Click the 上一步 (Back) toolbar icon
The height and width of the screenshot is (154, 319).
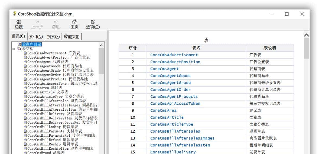[x=37, y=22]
